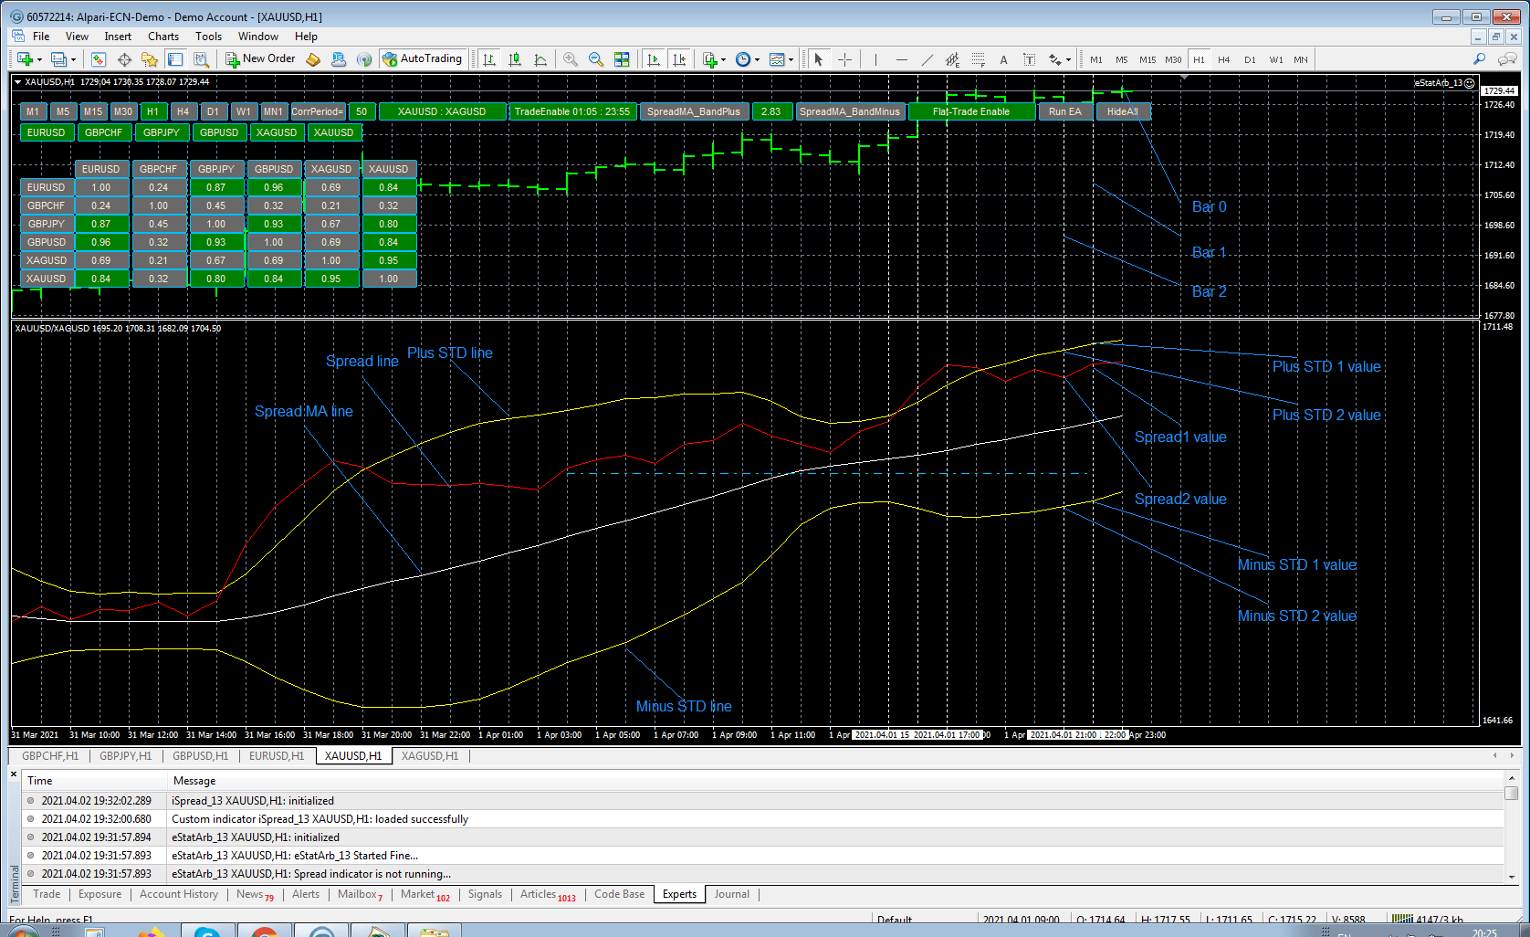Click the SpreadMA band value field showing 2.83

click(771, 111)
